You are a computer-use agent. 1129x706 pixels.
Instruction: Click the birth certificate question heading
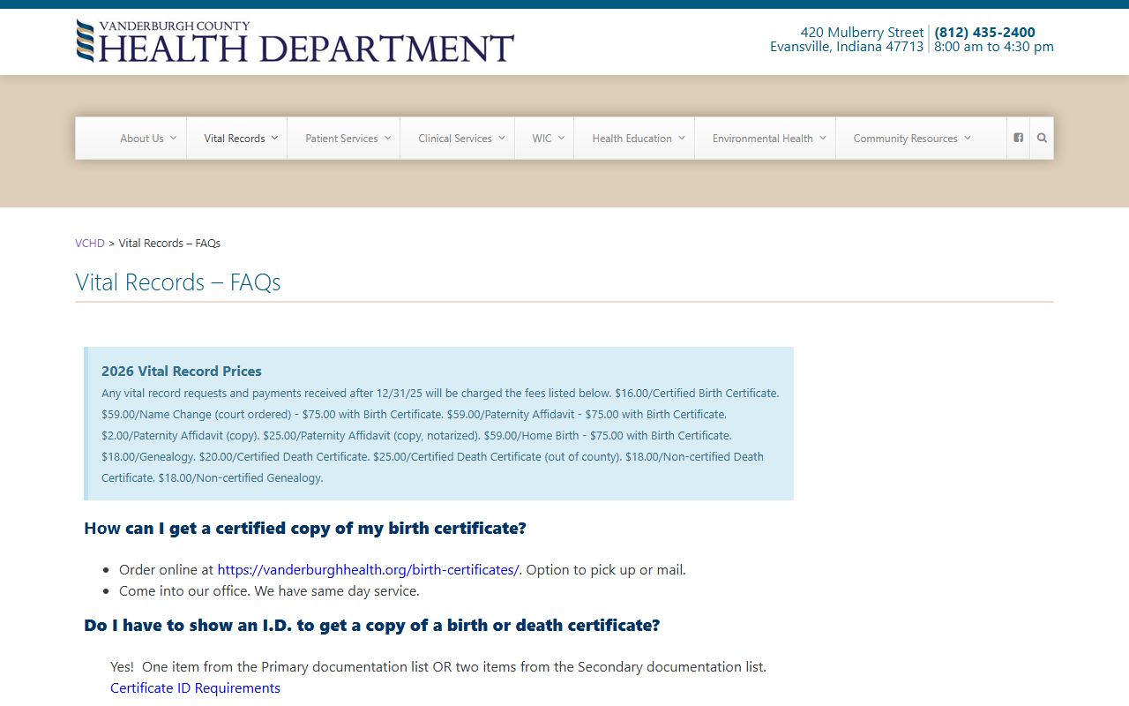(305, 529)
